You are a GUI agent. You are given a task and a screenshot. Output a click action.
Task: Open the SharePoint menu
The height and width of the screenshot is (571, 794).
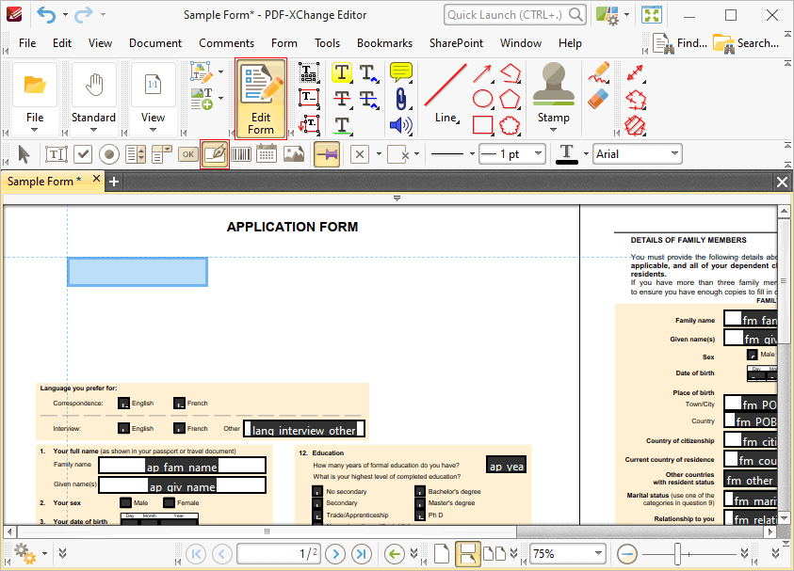click(456, 43)
